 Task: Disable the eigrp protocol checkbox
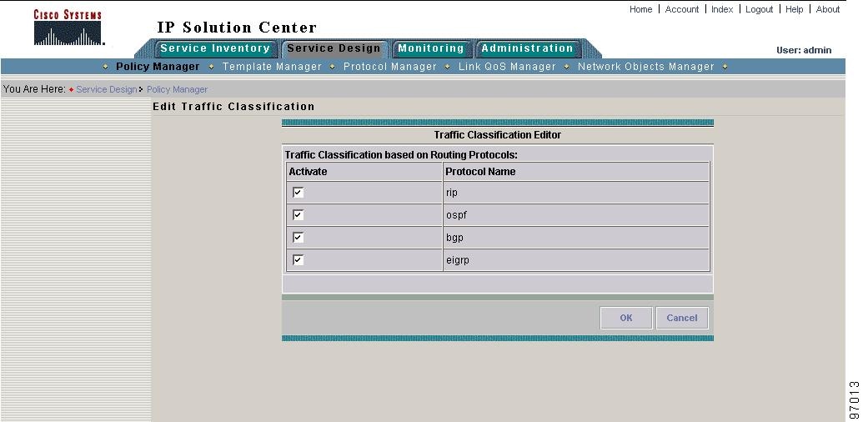click(298, 259)
